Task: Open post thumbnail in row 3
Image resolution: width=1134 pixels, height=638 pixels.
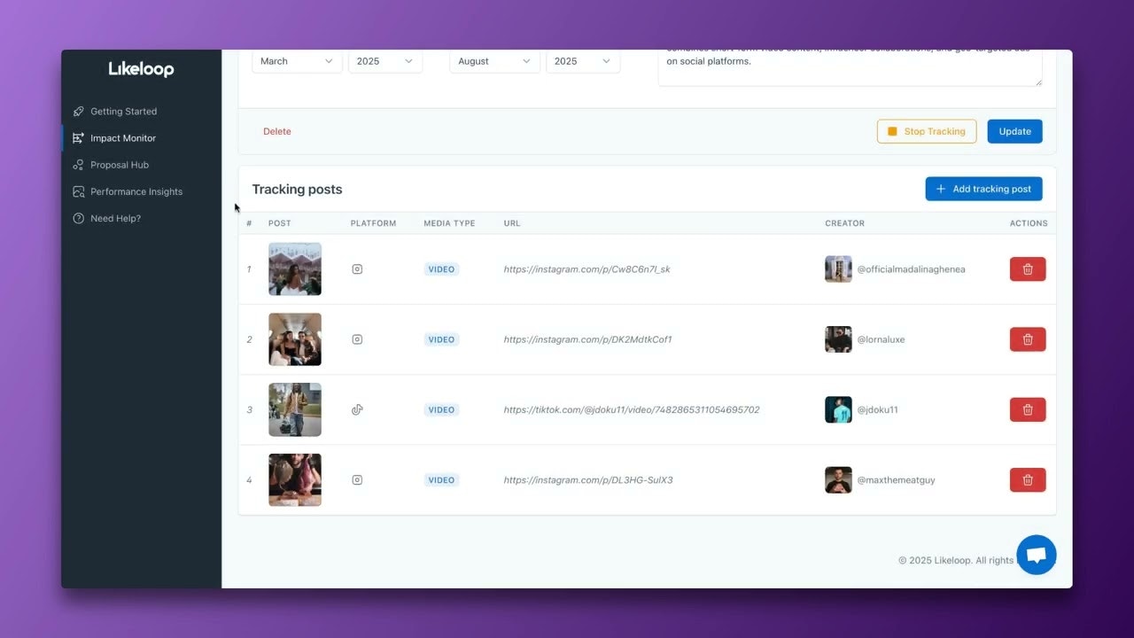Action: click(x=295, y=409)
